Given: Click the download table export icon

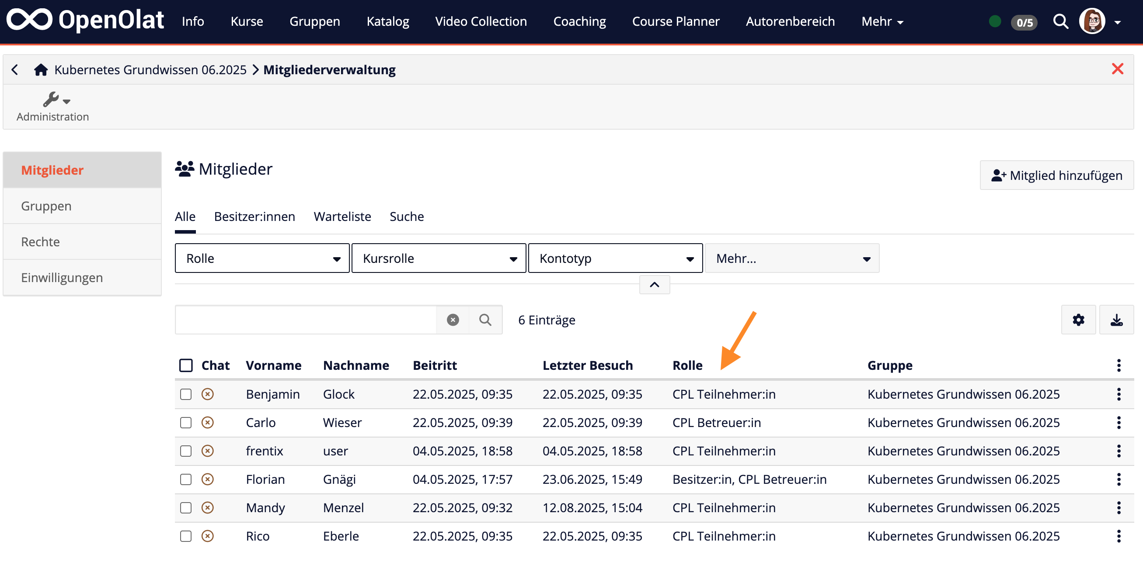Looking at the screenshot, I should coord(1116,320).
